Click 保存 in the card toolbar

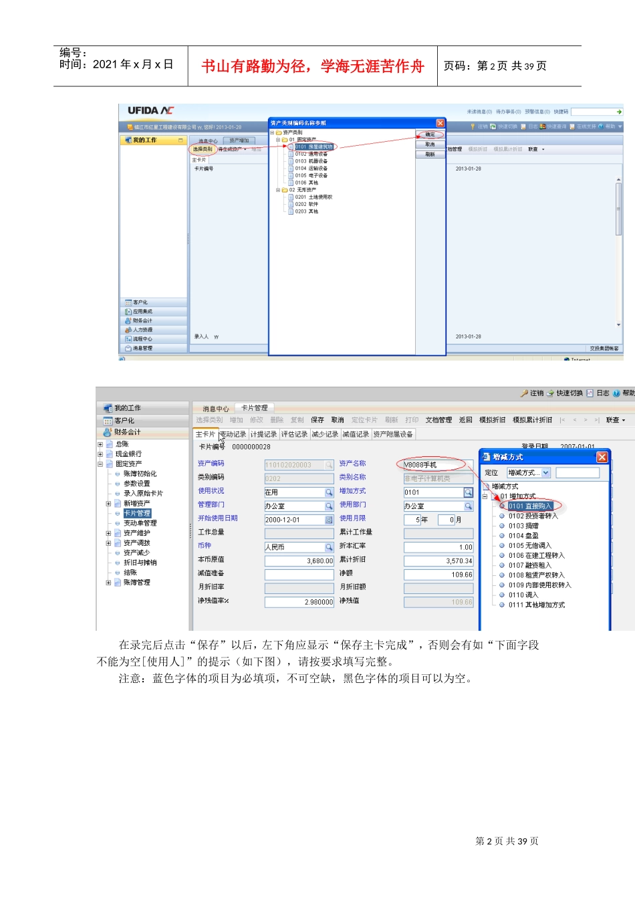click(x=317, y=420)
